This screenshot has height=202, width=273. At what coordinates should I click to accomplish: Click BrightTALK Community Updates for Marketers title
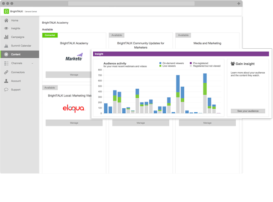141,45
